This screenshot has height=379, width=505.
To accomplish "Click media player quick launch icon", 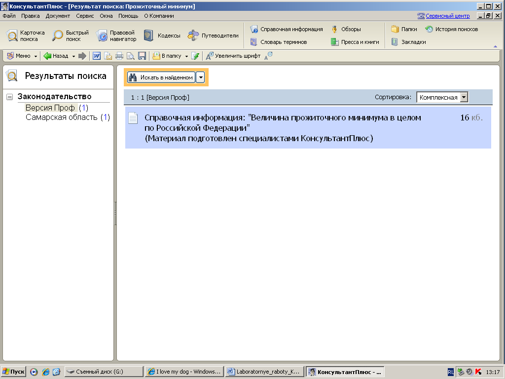I will click(x=34, y=372).
